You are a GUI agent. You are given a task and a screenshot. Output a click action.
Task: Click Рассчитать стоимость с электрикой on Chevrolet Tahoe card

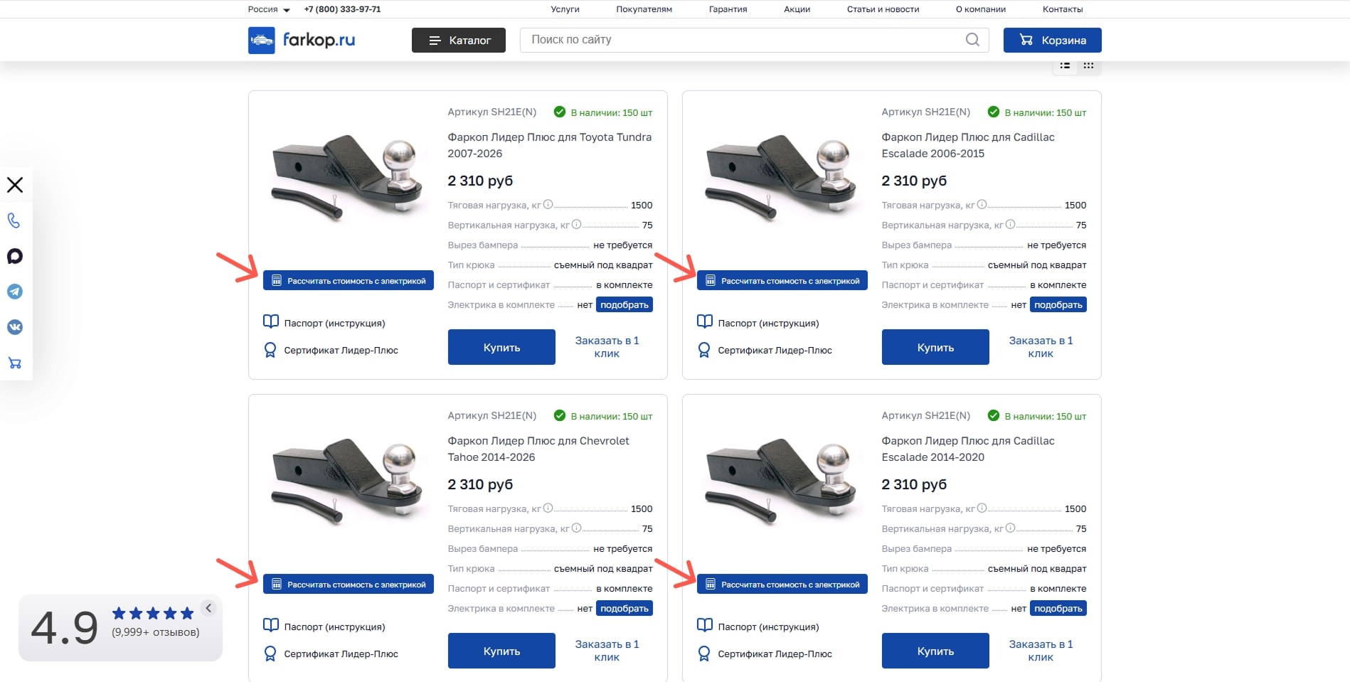coord(349,585)
